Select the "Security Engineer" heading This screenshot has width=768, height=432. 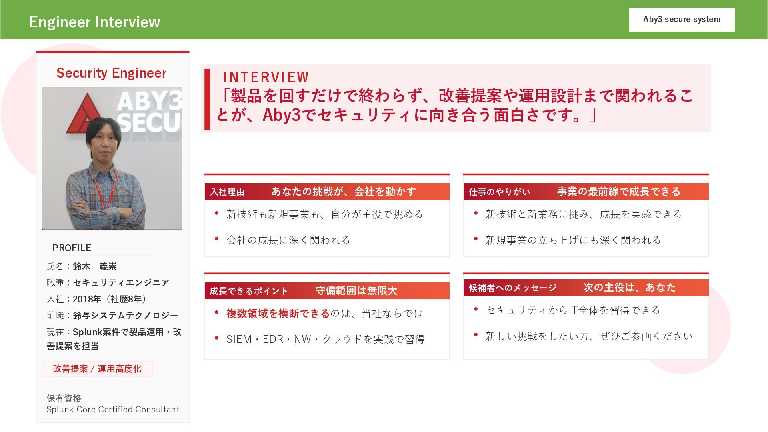111,73
